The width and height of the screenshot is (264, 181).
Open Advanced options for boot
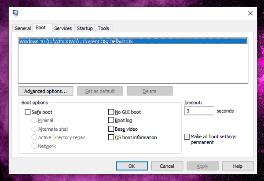pyautogui.click(x=45, y=91)
